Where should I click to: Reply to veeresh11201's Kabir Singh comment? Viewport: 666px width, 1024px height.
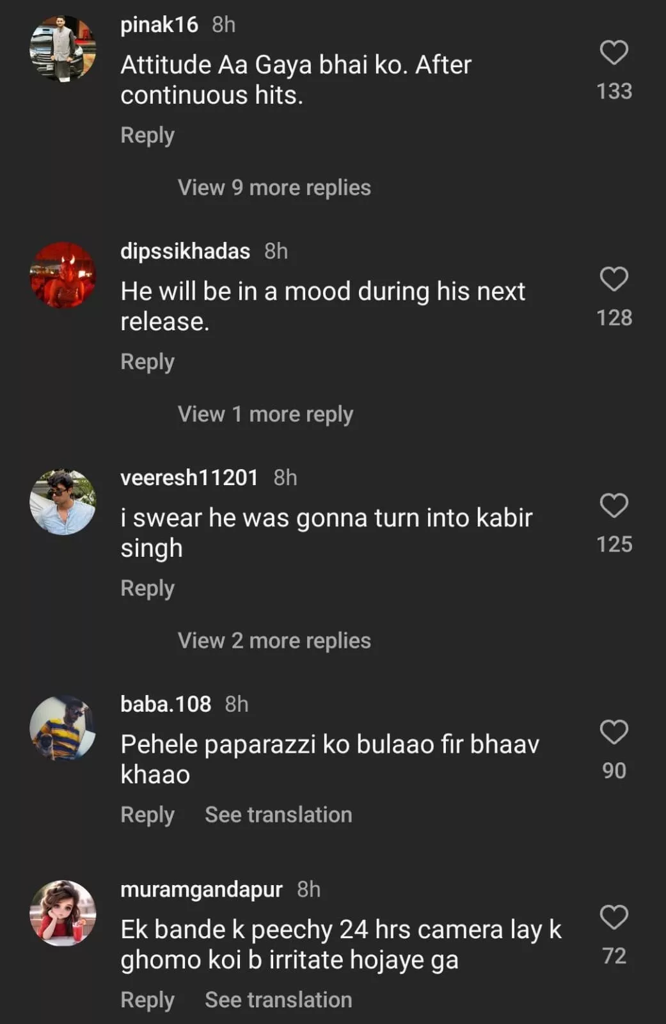coord(147,588)
